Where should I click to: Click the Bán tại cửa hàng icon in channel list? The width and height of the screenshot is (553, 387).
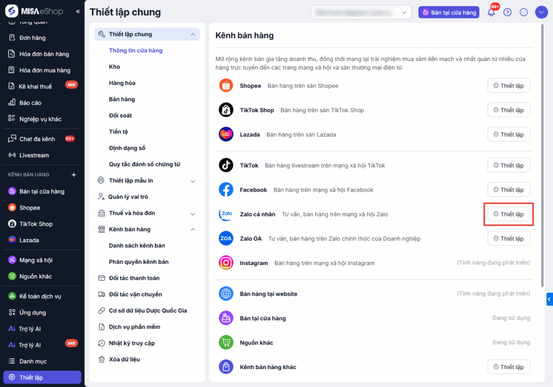click(x=226, y=318)
